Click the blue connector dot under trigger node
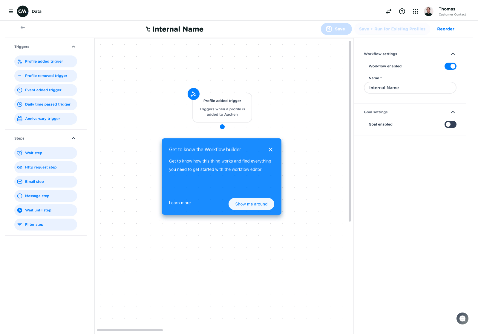478x334 pixels. click(x=222, y=127)
